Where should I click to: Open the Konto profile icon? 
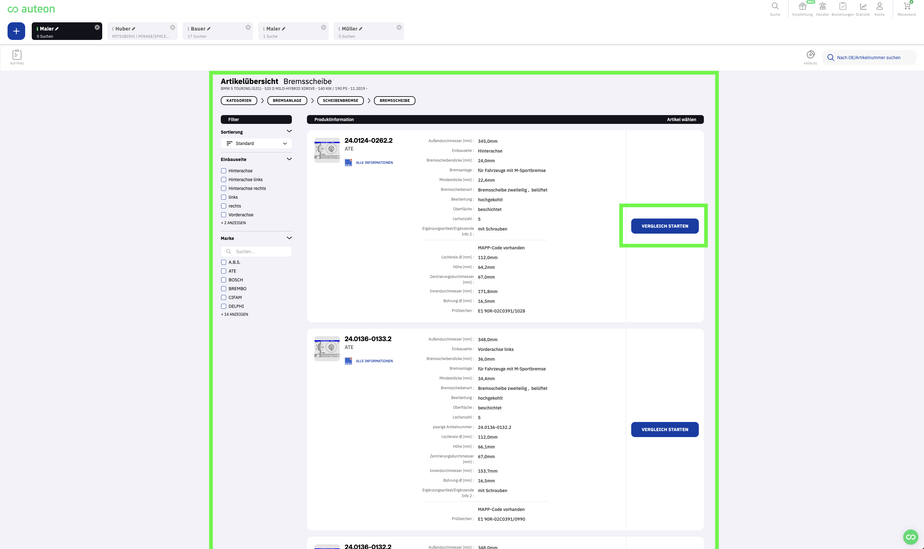point(880,7)
